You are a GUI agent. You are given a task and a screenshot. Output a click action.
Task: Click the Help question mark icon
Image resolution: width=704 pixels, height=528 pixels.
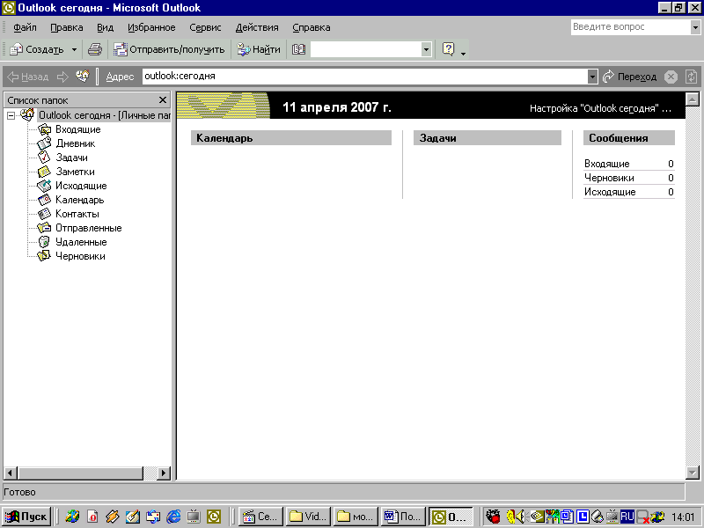coord(448,49)
